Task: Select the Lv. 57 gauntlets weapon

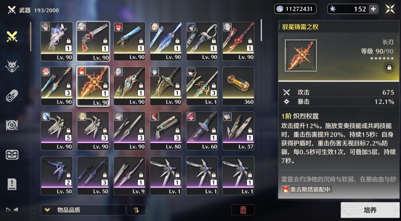Action: 238,131
